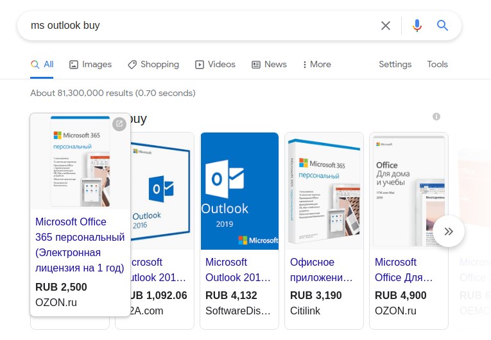491x340 pixels.
Task: Open the Microsoft Outlook 201… link priced RUB 4,132
Action: tap(238, 270)
